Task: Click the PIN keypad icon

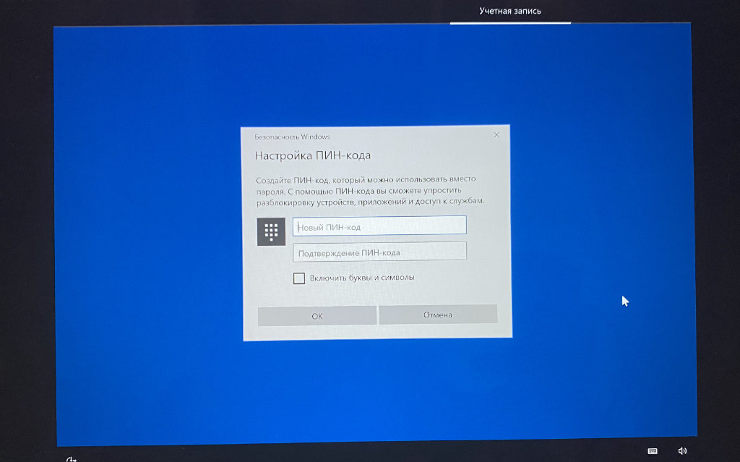Action: pyautogui.click(x=271, y=231)
